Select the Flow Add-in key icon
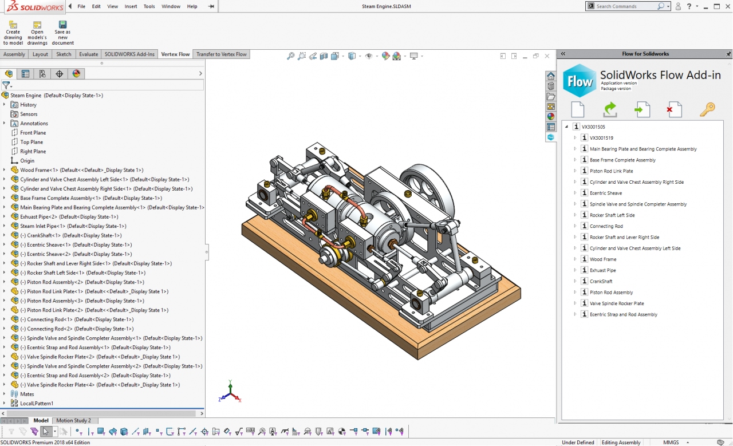Image resolution: width=733 pixels, height=446 pixels. tap(708, 109)
